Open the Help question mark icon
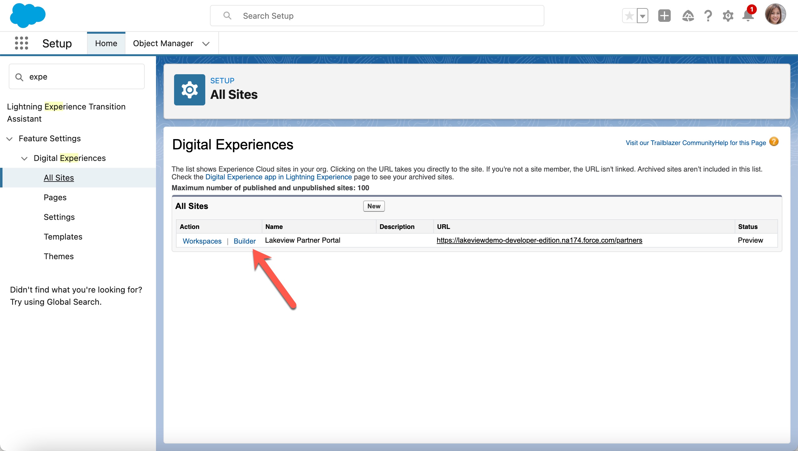798x451 pixels. (708, 16)
